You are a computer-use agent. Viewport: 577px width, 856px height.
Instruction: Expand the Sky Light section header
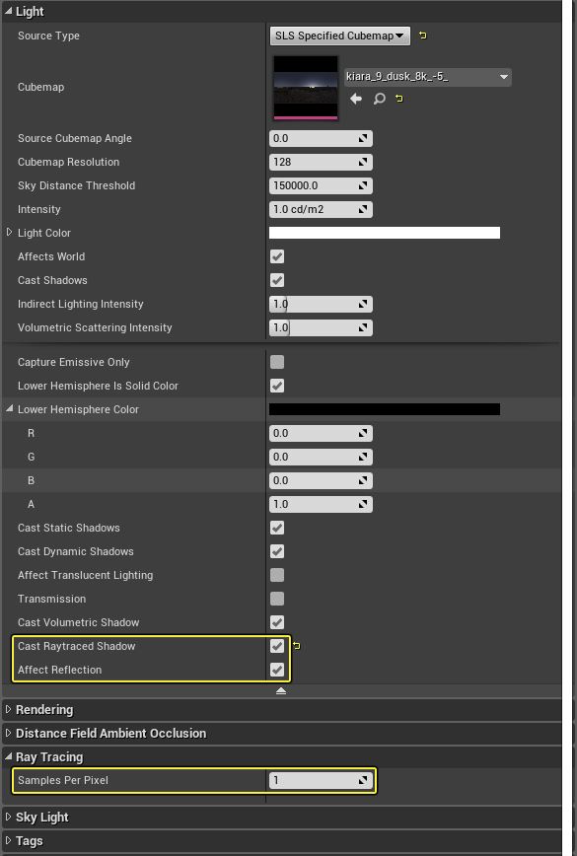click(x=9, y=817)
